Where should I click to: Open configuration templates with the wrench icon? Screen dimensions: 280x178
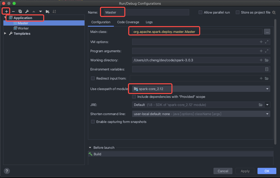point(27,11)
